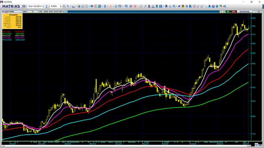The height and width of the screenshot is (148, 264).
Task: Click the red letter A icon
Action: point(110,6)
